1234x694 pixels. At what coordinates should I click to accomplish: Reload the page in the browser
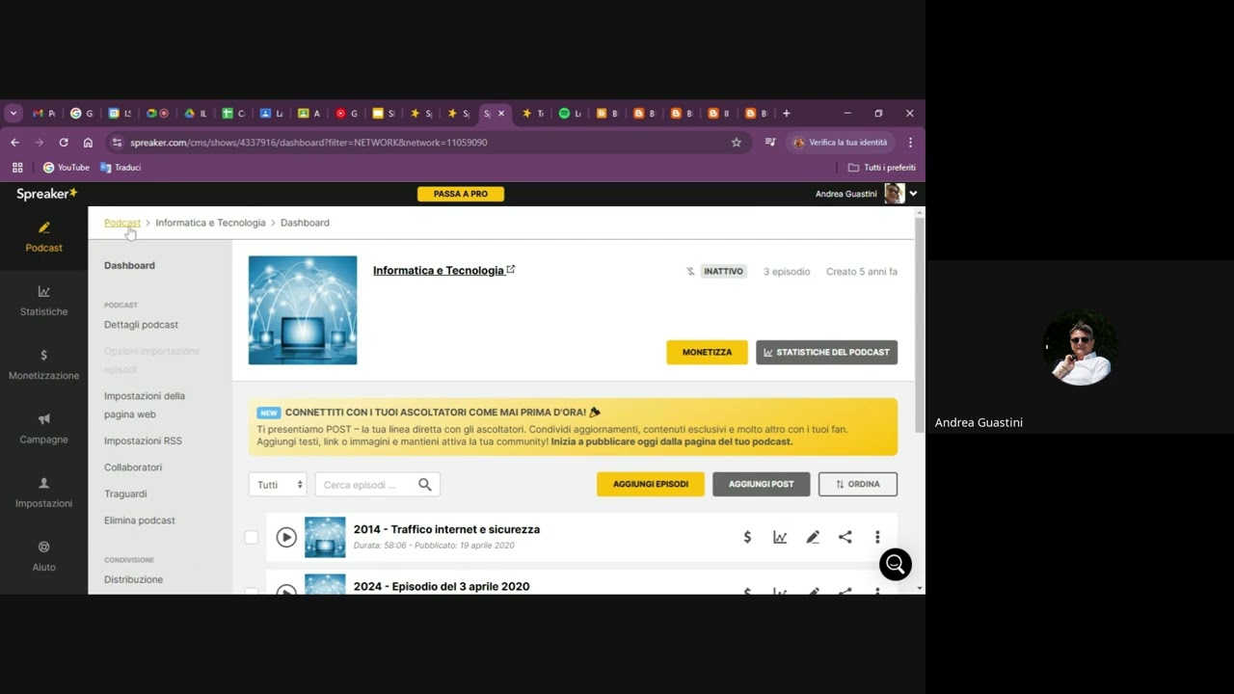click(x=64, y=142)
